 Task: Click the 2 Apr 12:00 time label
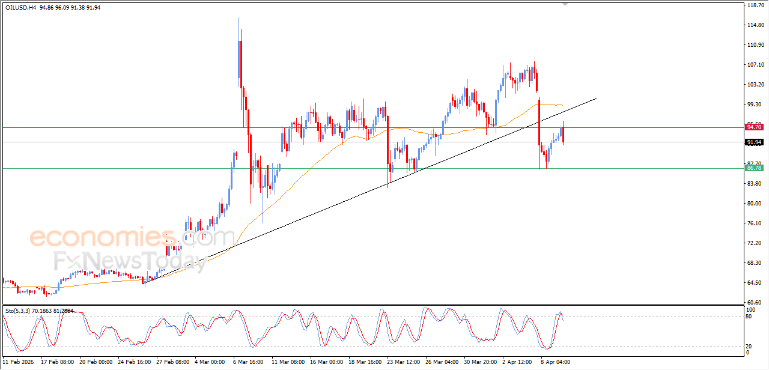coord(517,363)
